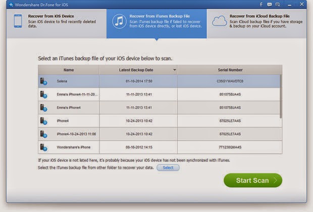
Task: Toggle the sort arrow on Latest Backup Date
Action: (x=175, y=70)
